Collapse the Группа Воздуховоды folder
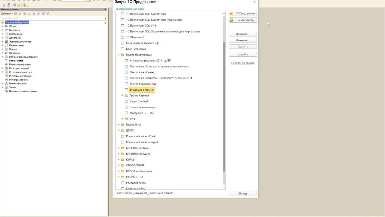This screenshot has width=385, height=217. click(119, 55)
